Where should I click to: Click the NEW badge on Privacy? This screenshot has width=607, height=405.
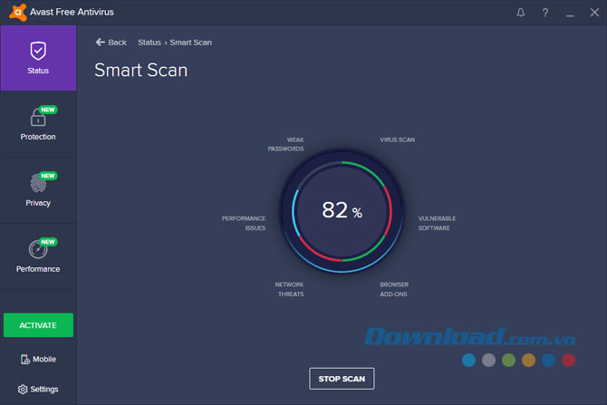point(48,176)
